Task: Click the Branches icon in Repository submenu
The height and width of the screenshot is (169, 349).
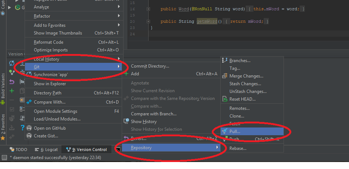Action: (x=225, y=61)
